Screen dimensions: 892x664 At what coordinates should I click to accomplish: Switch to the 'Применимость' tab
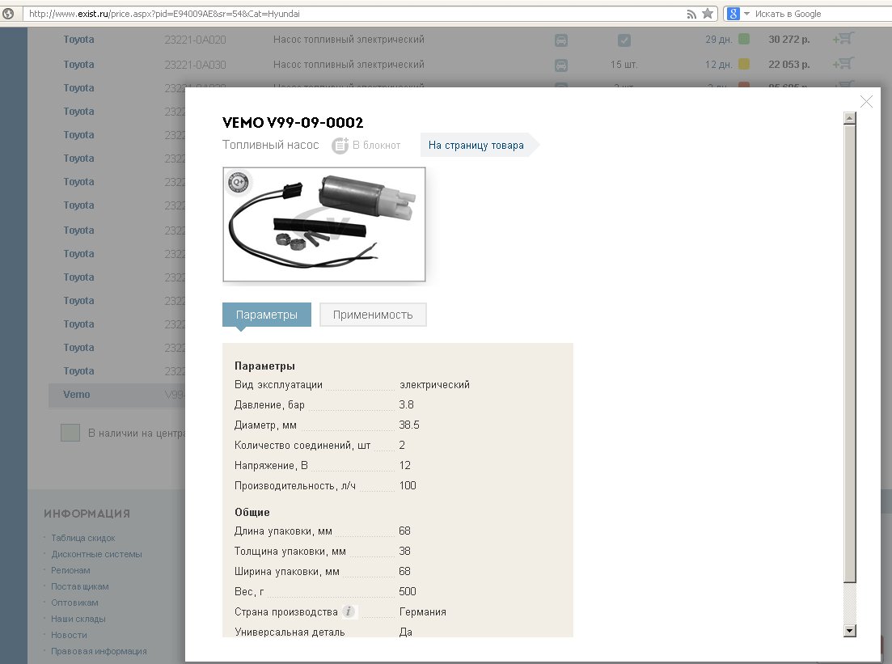373,315
